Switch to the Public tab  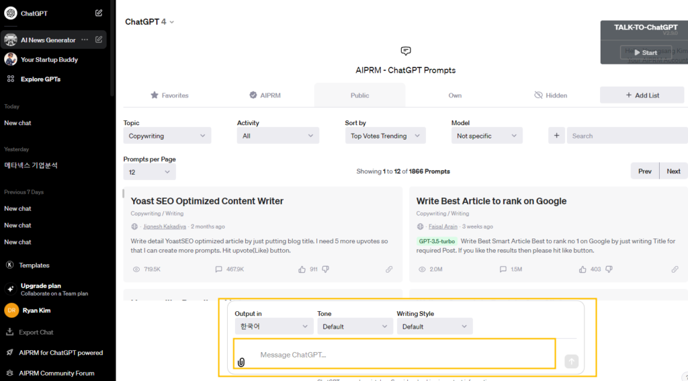coord(360,95)
